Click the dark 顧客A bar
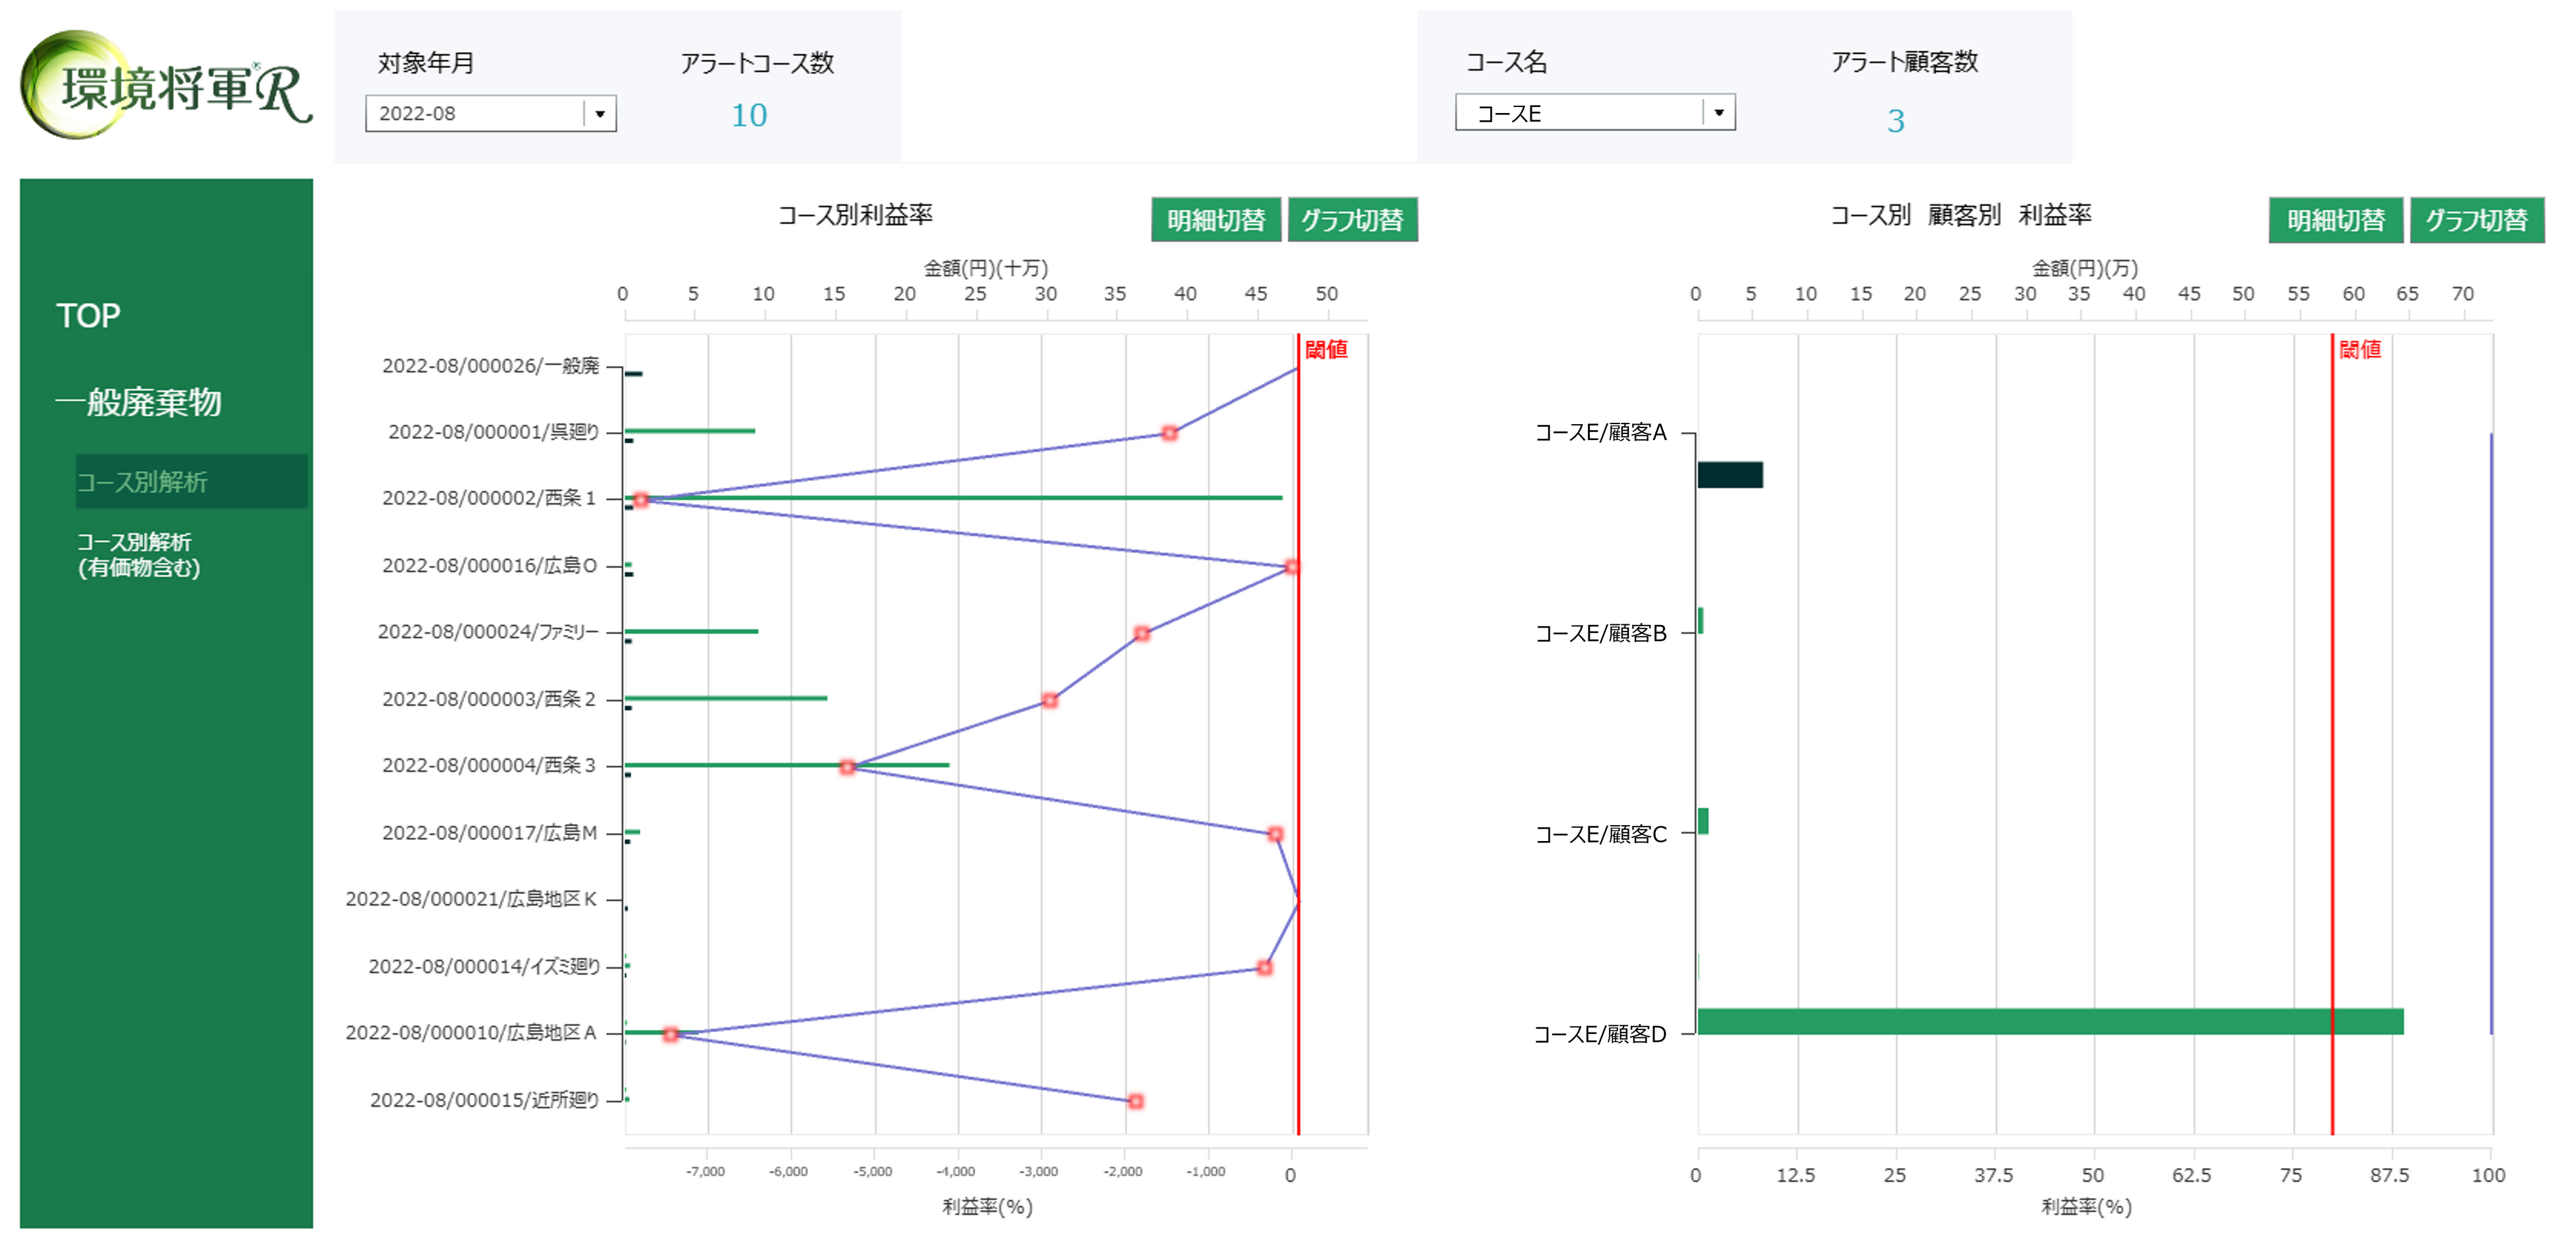2576x1248 pixels. 1730,475
